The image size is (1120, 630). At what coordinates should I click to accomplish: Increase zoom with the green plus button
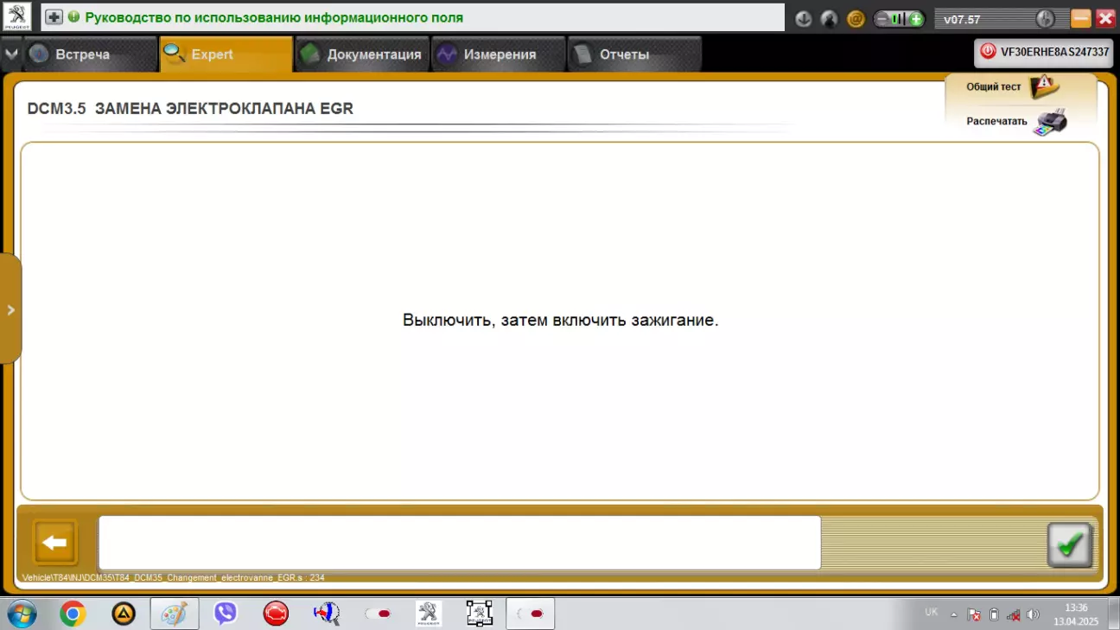point(916,19)
